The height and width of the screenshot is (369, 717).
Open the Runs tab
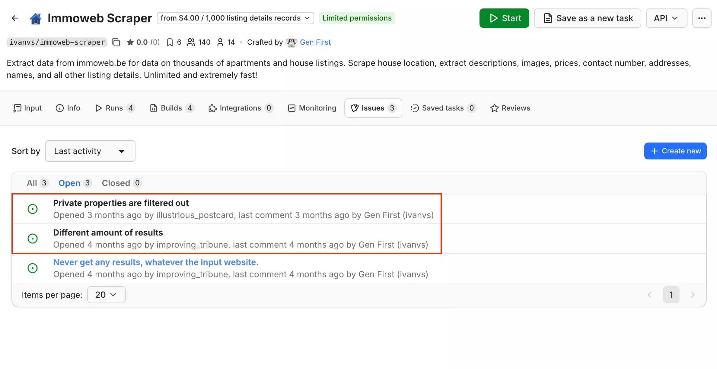[x=115, y=108]
